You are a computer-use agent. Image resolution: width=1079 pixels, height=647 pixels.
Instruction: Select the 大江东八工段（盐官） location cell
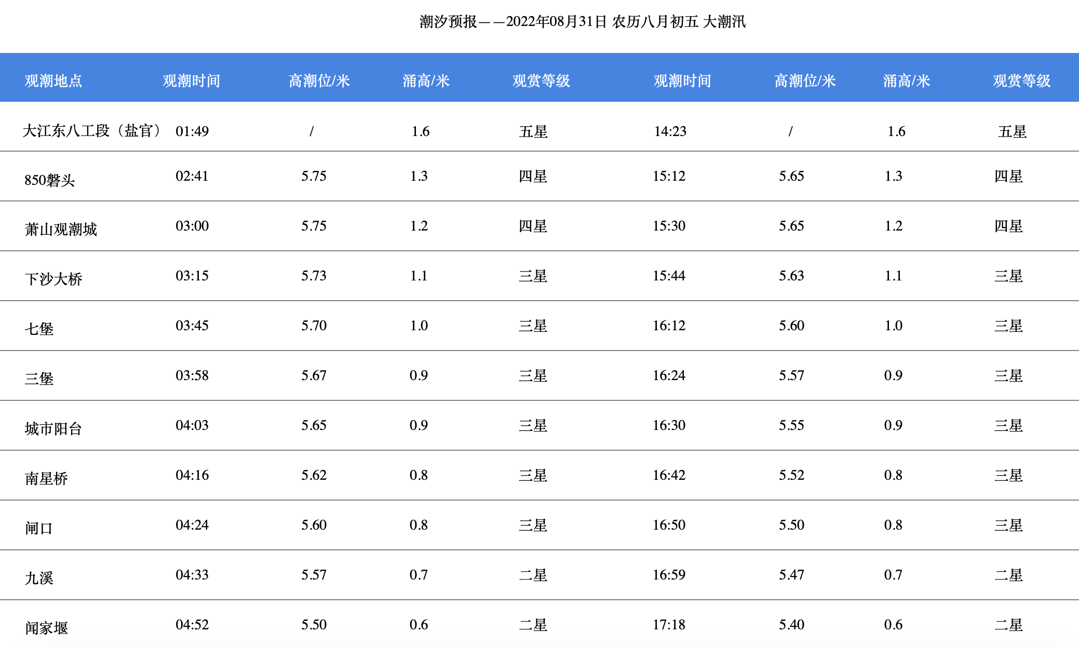(92, 130)
